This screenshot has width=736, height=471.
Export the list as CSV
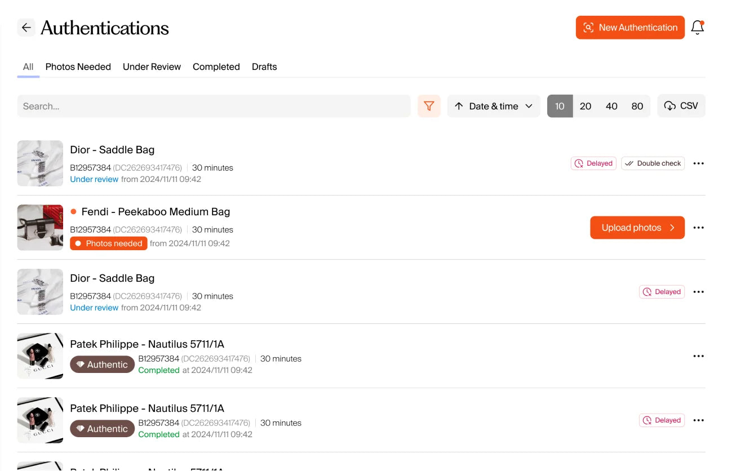(x=681, y=106)
